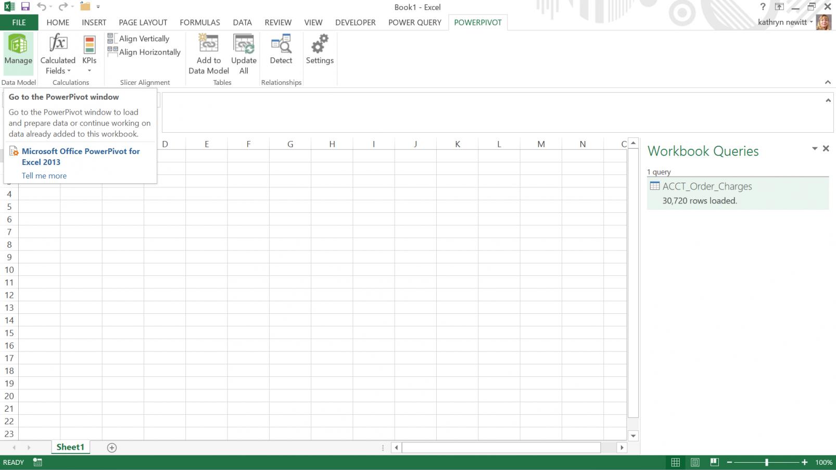
Task: Customize Quick Access Toolbar dropdown
Action: [x=98, y=7]
